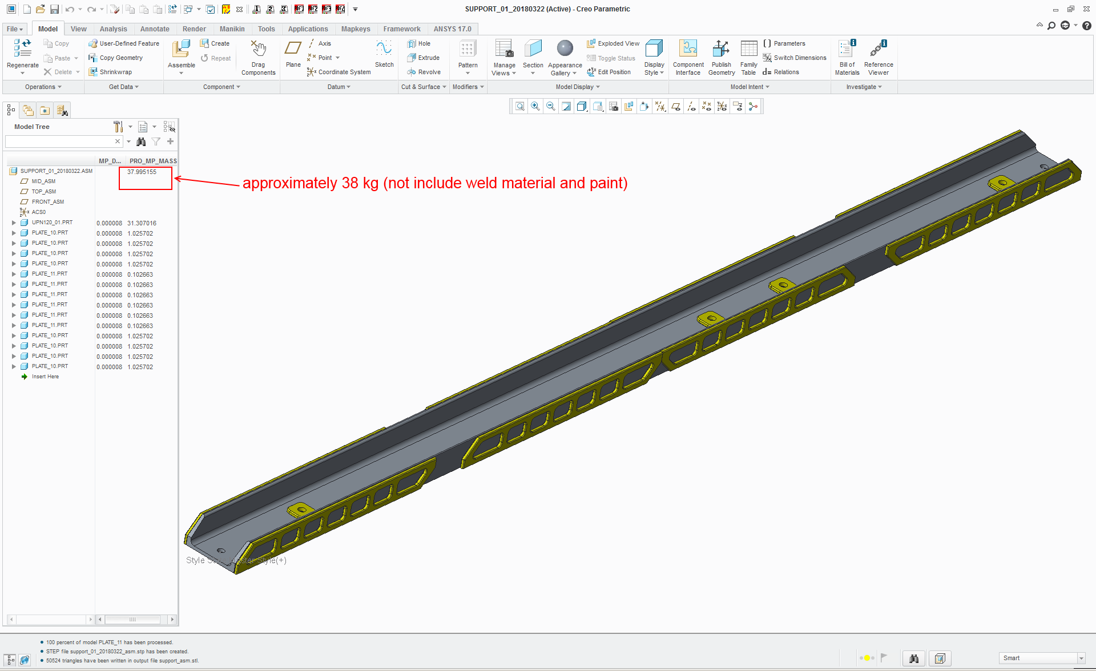Toggle datum axis display visibility

[x=691, y=106]
